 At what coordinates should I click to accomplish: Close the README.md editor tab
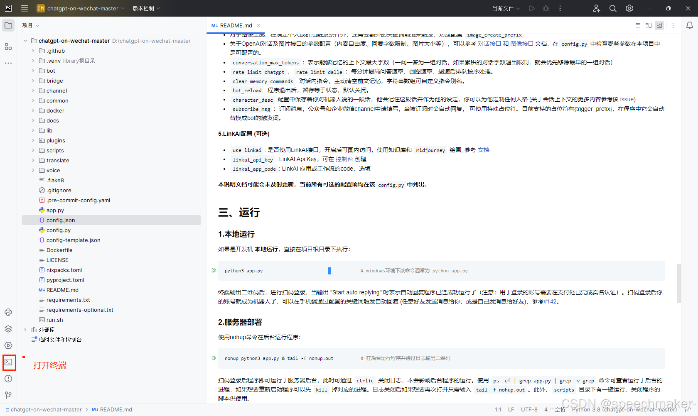[x=258, y=25]
